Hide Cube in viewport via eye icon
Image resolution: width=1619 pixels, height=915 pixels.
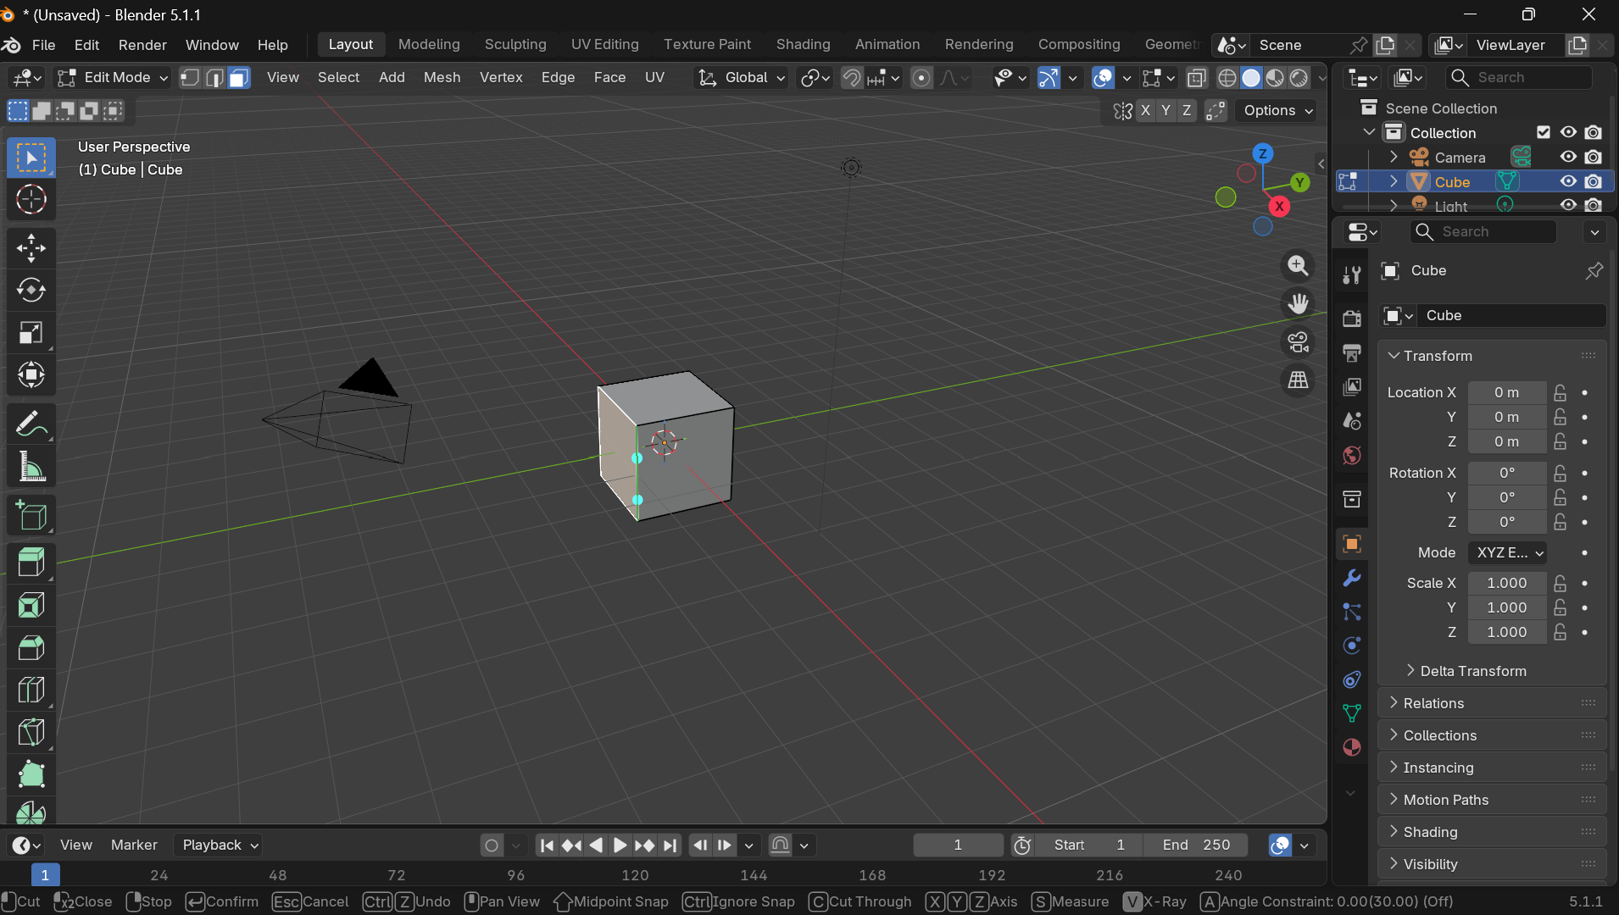1568,181
